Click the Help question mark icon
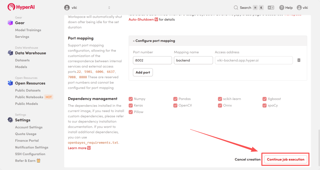 point(282,7)
